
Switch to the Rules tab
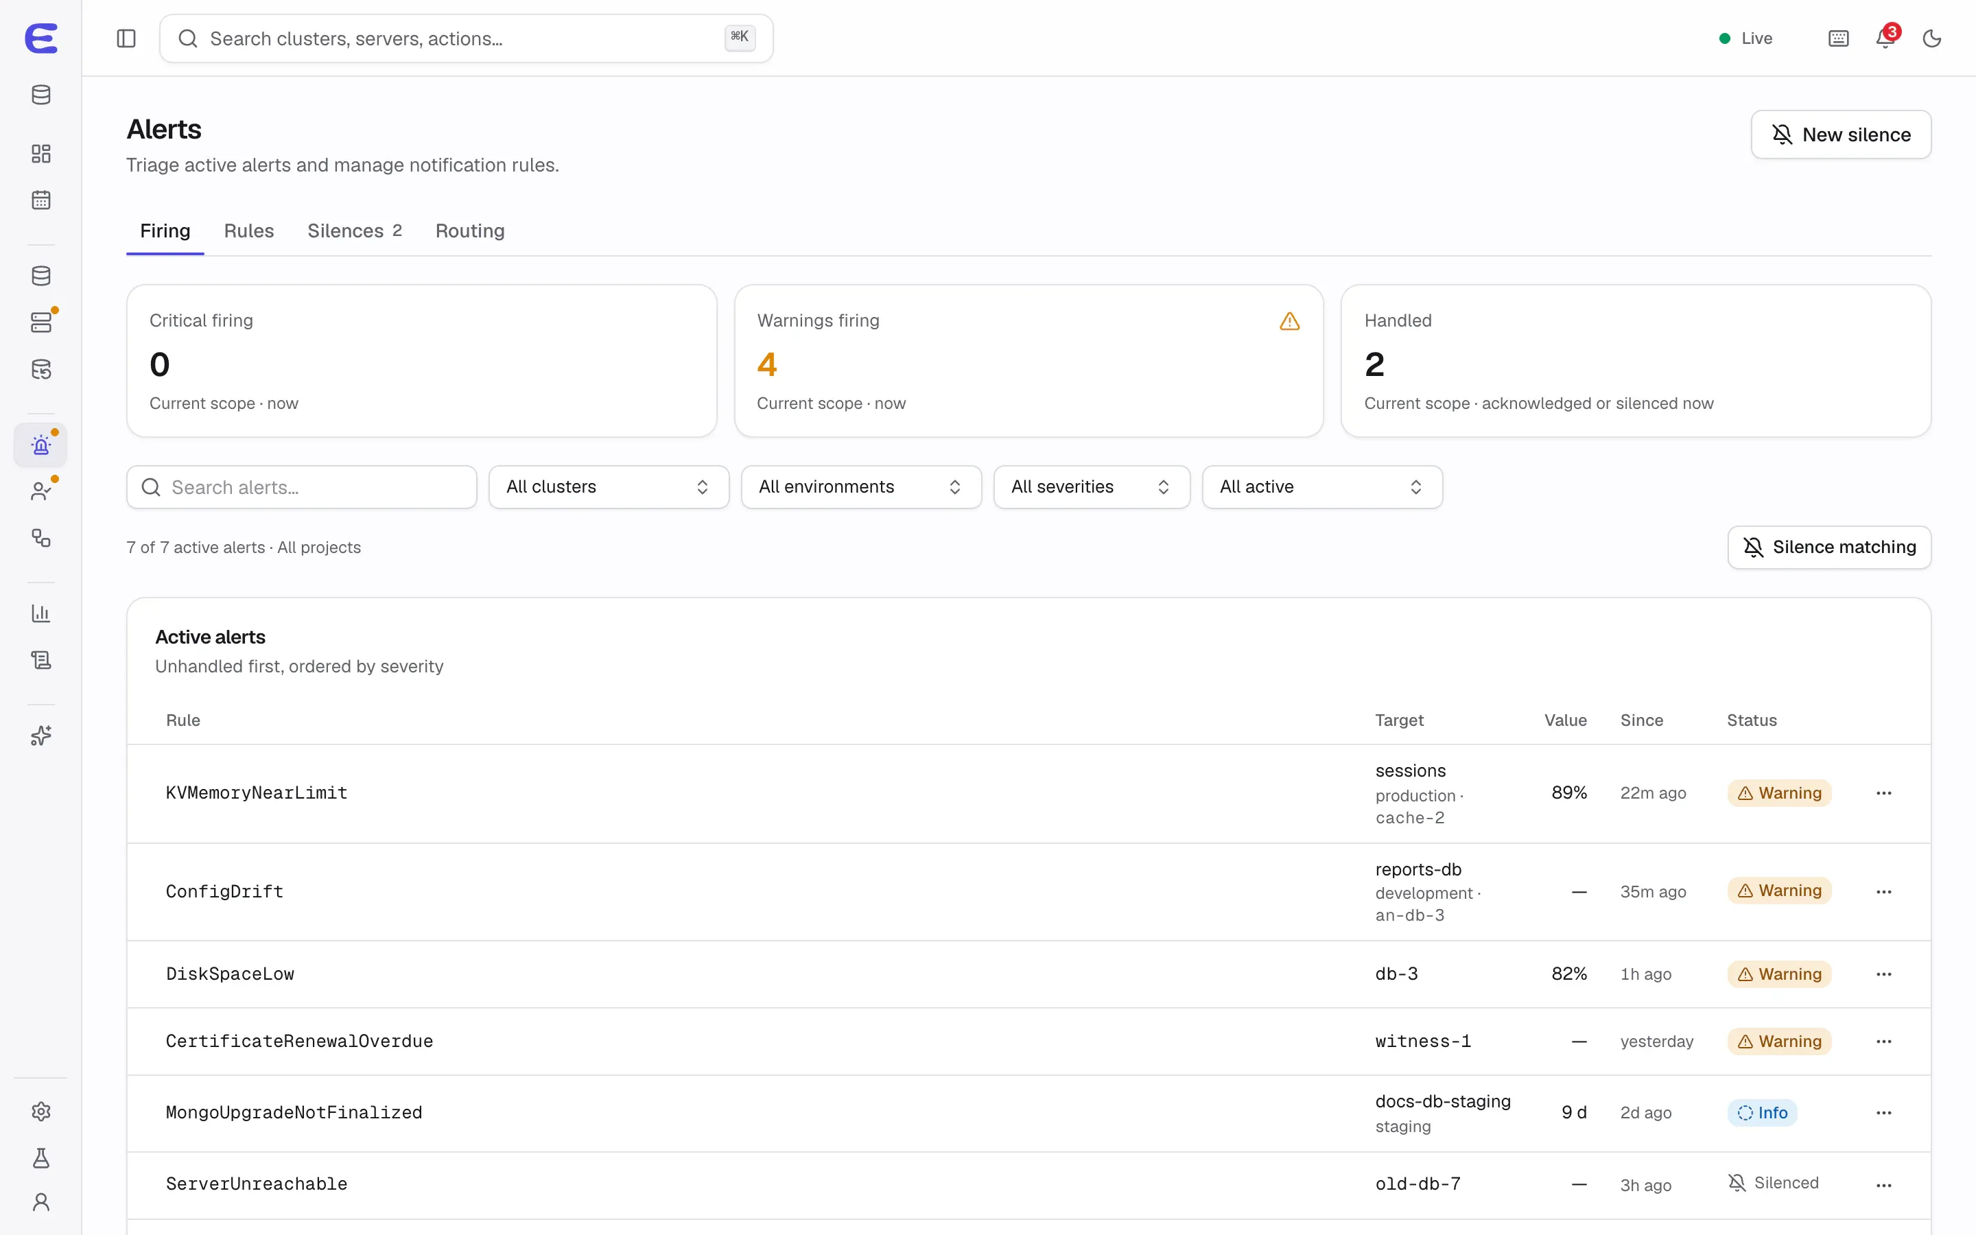pyautogui.click(x=249, y=231)
